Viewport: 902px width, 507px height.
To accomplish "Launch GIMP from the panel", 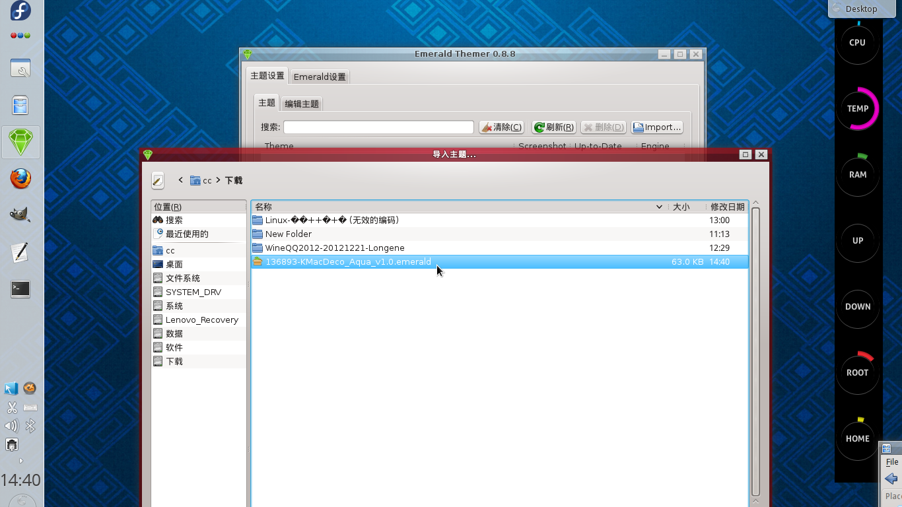I will 20,215.
